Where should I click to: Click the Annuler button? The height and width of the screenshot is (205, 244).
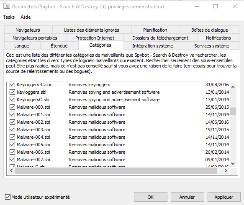[x=187, y=197]
